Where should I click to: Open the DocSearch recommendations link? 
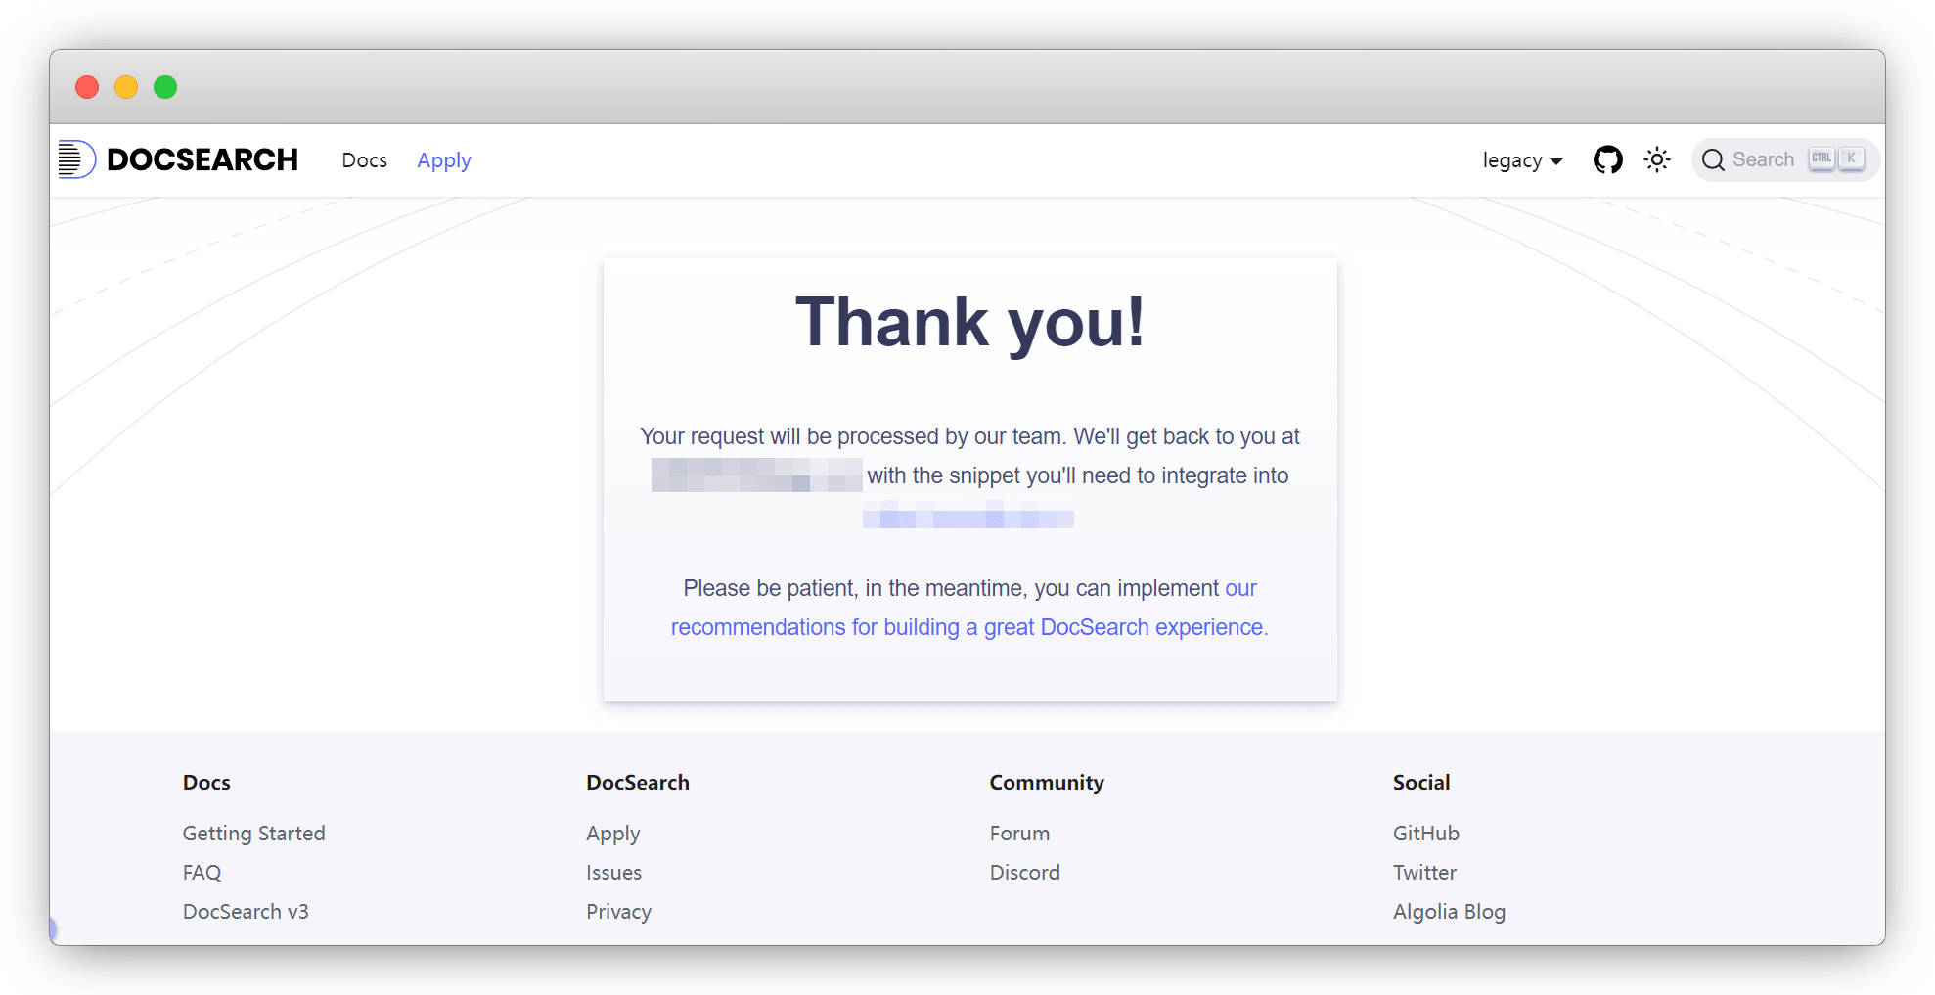coord(968,627)
